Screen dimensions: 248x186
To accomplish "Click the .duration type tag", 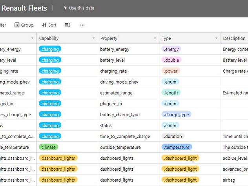I will pos(173,137).
